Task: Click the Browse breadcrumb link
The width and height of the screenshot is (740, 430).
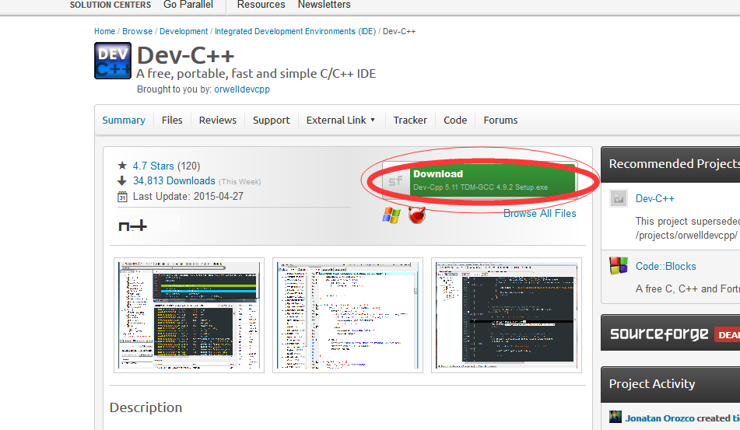Action: pyautogui.click(x=137, y=31)
